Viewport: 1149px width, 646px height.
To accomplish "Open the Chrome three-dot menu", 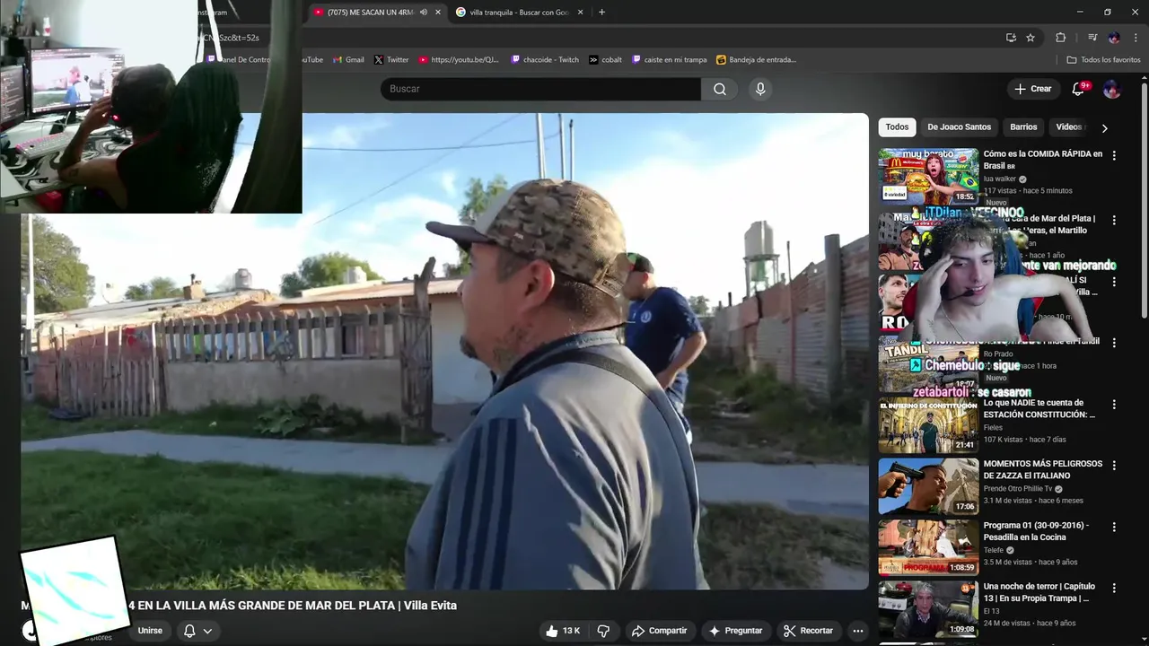I will click(x=1135, y=38).
